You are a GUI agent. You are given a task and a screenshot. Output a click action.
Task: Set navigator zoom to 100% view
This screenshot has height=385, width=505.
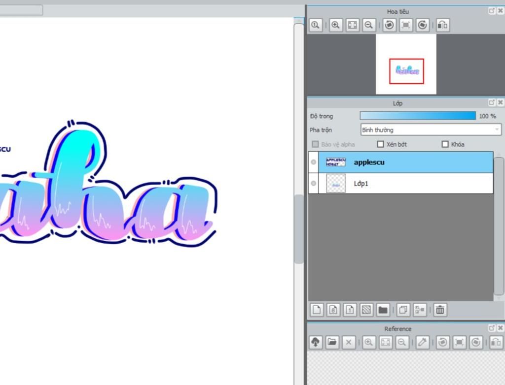[316, 25]
